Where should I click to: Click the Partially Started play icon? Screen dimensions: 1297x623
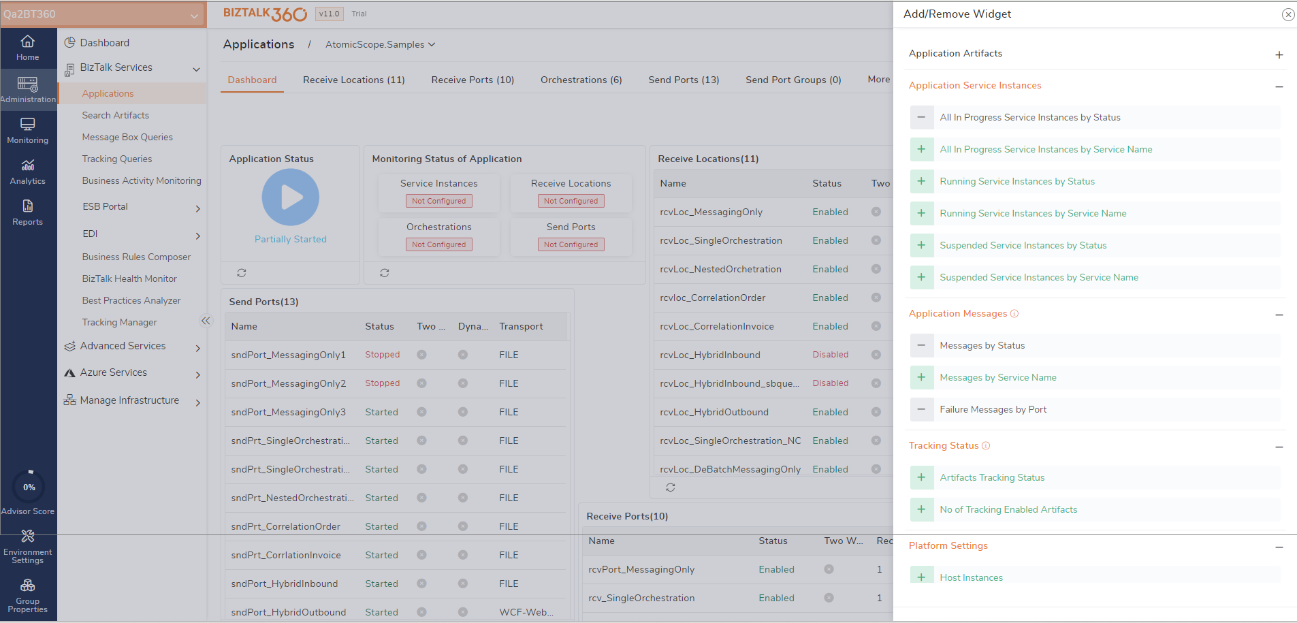coord(291,197)
